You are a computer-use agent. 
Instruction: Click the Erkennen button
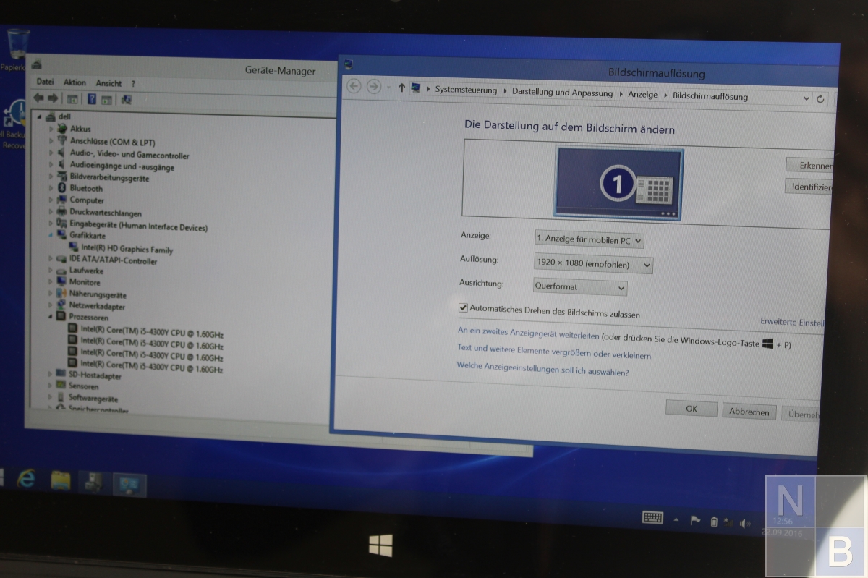pyautogui.click(x=810, y=165)
